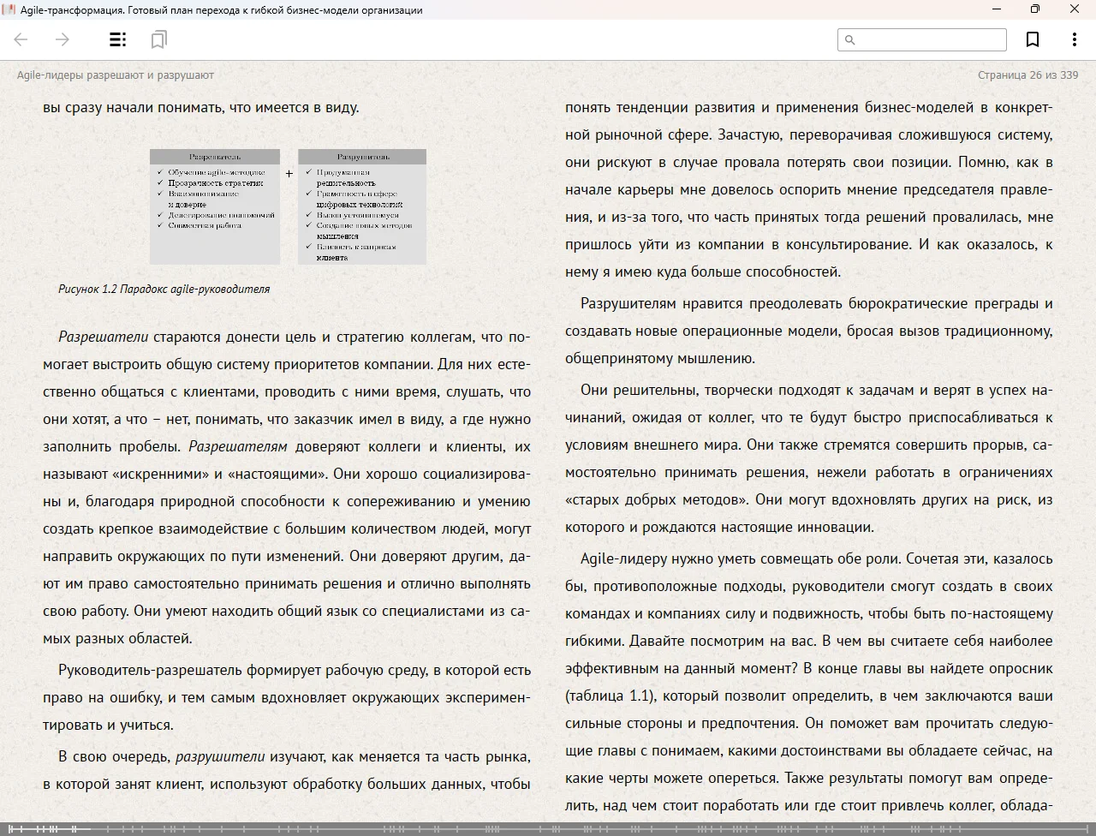The height and width of the screenshot is (836, 1096).
Task: Minimize the reader window
Action: [x=997, y=9]
